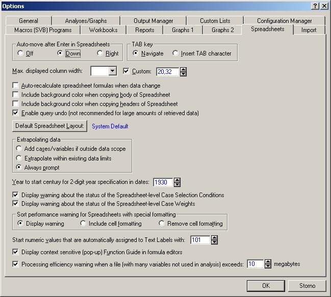Open the General tab
Viewport: 331px width, 297px height.
[29, 21]
